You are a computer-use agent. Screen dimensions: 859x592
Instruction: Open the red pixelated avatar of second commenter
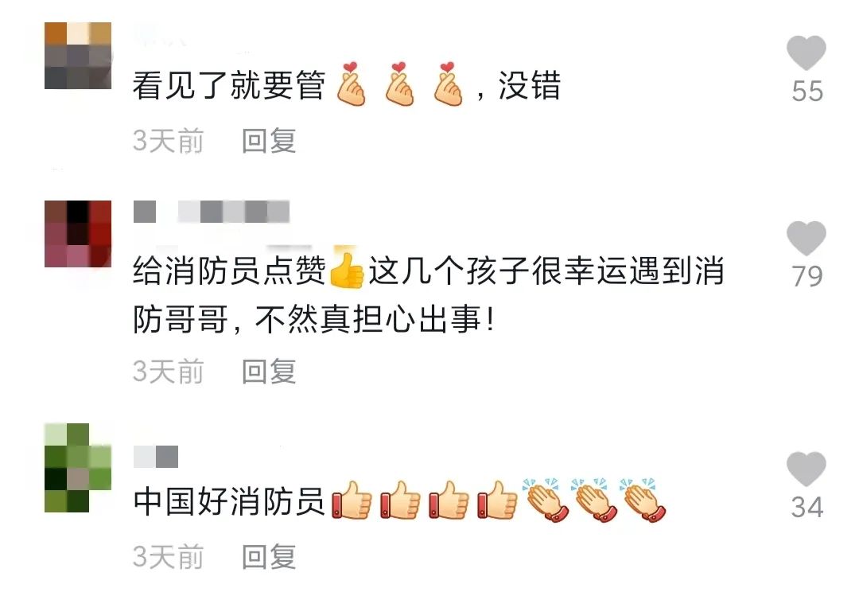point(78,234)
